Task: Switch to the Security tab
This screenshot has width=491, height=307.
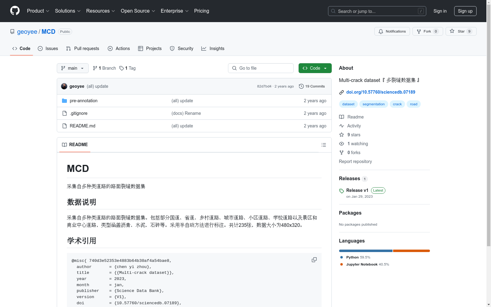Action: click(182, 49)
